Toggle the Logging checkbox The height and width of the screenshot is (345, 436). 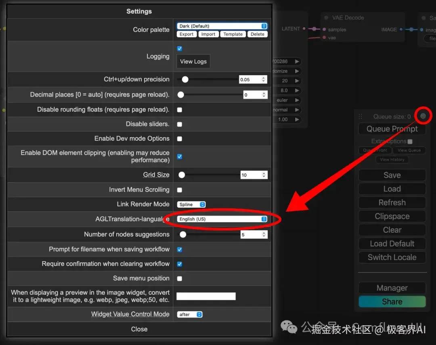pos(180,48)
